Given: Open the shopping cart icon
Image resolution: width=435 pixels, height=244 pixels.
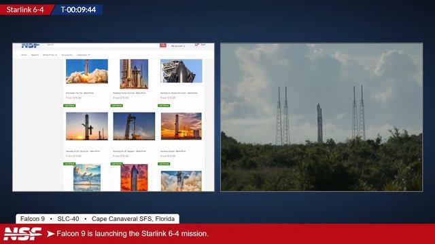Looking at the screenshot, I should [196, 45].
